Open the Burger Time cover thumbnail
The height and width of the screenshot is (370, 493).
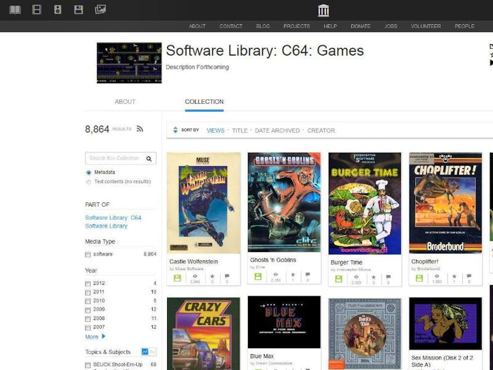[x=365, y=203]
